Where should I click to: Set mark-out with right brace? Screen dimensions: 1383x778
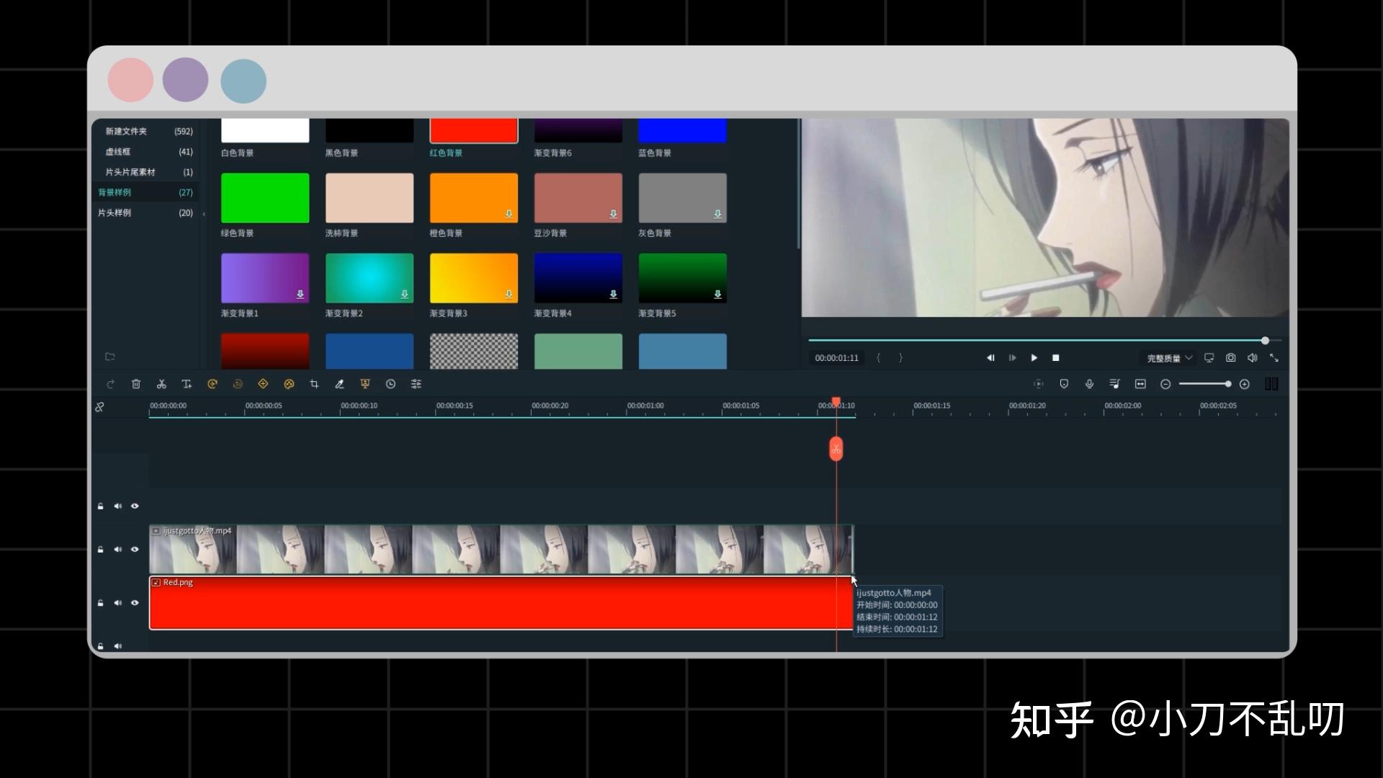pyautogui.click(x=900, y=358)
